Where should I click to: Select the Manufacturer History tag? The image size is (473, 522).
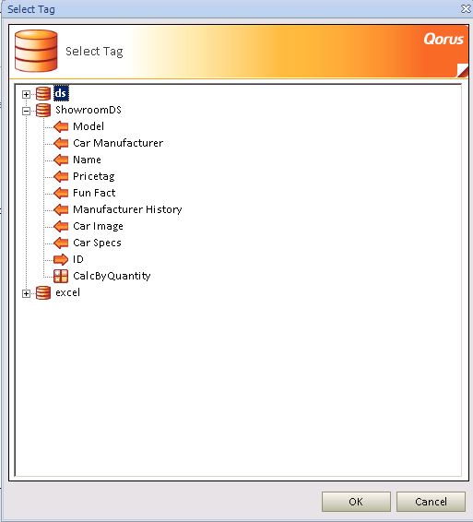127,209
